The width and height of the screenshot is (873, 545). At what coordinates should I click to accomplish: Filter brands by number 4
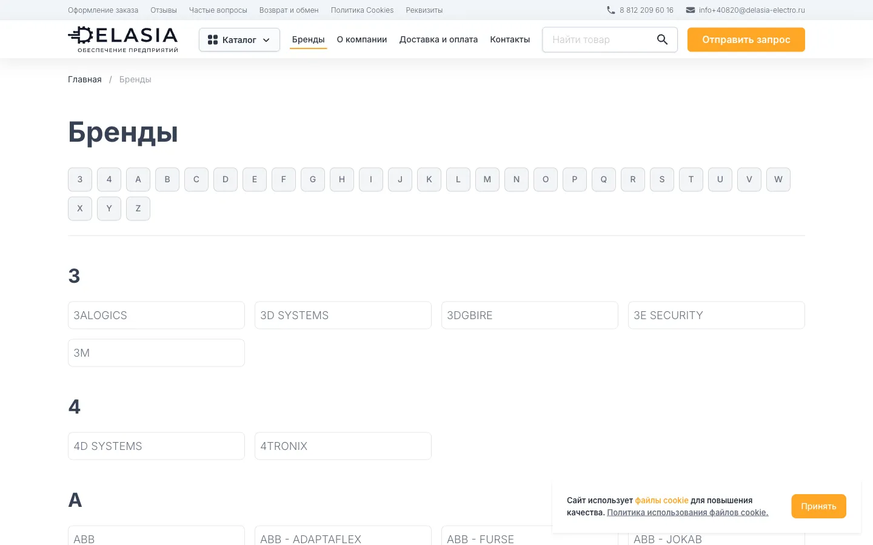tap(109, 179)
